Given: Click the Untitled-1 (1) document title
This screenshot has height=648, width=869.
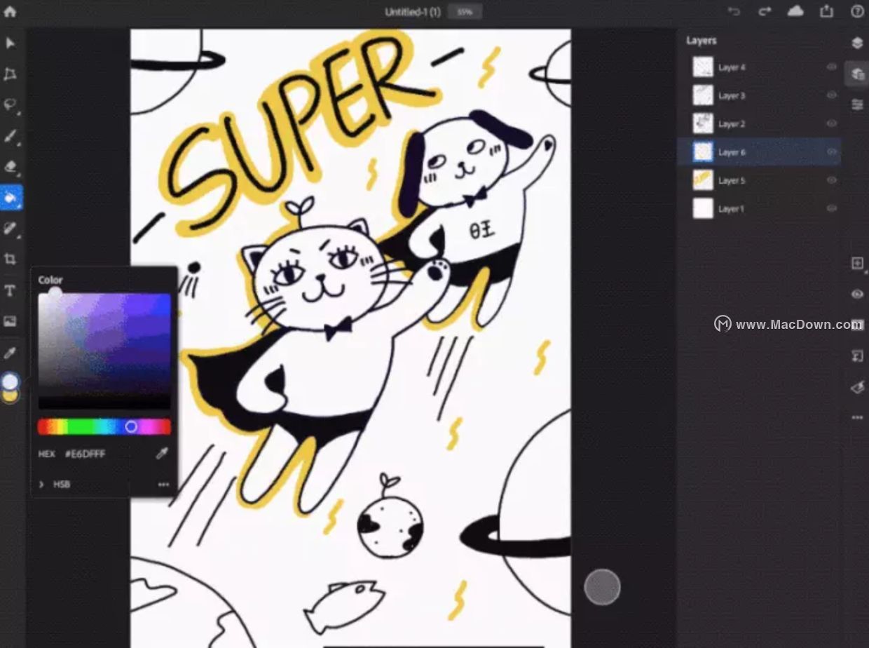Looking at the screenshot, I should [x=413, y=12].
